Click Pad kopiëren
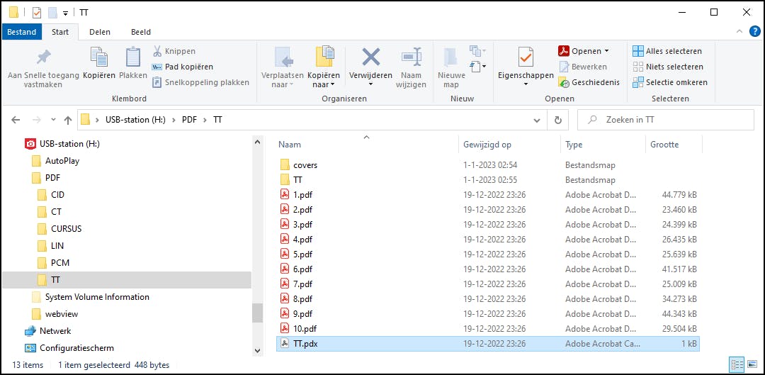 coord(183,67)
